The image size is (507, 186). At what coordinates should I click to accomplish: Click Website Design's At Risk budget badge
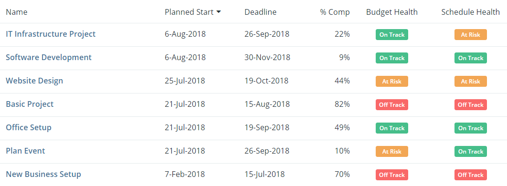tap(392, 82)
